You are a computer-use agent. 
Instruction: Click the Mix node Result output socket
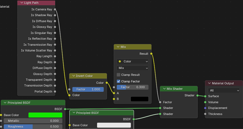151,54
